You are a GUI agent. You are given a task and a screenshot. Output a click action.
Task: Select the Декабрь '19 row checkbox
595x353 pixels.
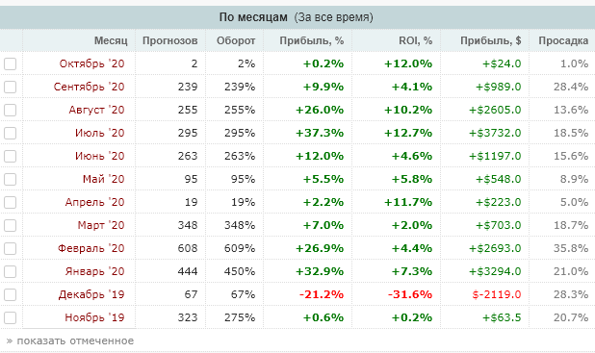[11, 294]
